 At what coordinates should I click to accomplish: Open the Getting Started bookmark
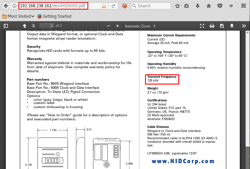(x=54, y=16)
